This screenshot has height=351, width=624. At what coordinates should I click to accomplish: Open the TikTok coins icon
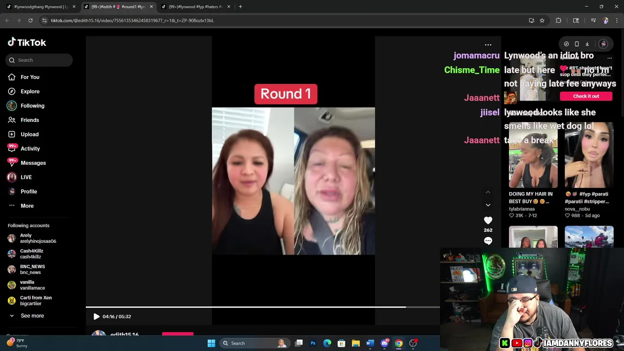566,44
